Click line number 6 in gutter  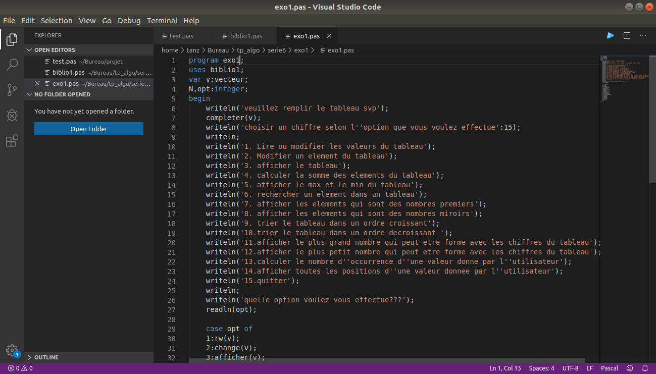tap(173, 108)
